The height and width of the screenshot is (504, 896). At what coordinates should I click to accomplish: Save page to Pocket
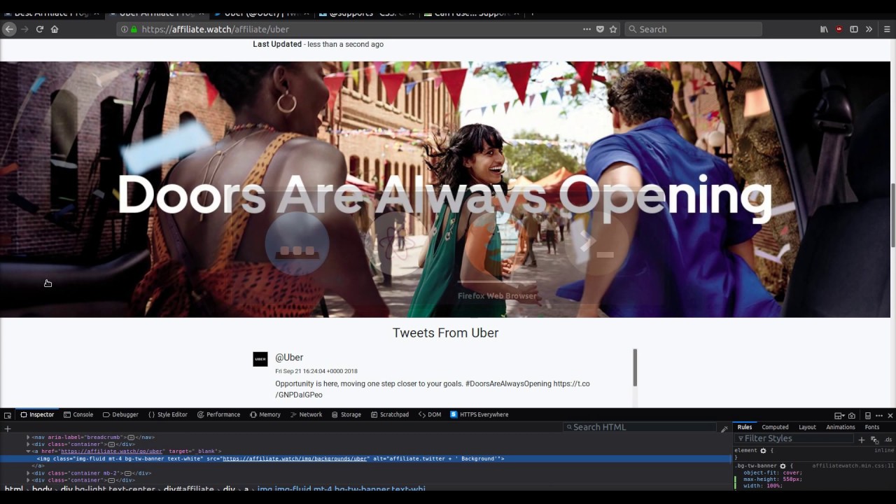pos(600,29)
